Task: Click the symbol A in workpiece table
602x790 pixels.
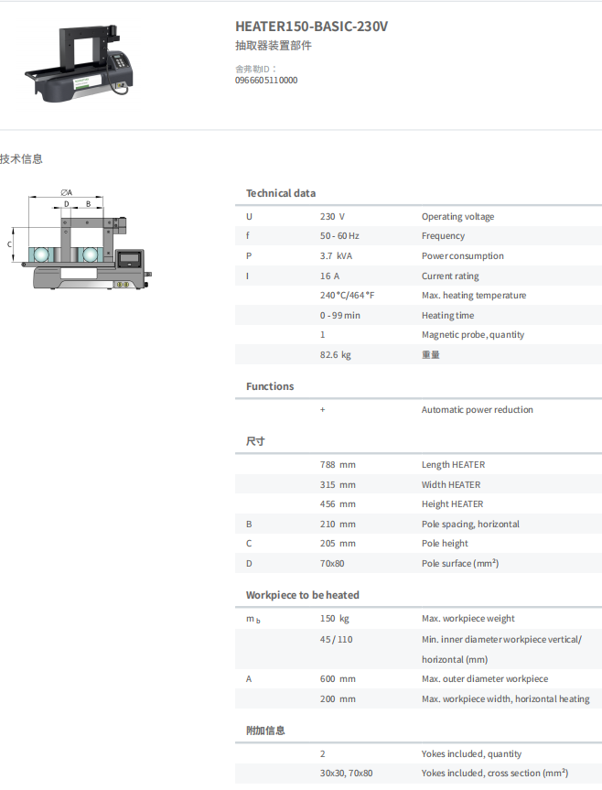Action: pyautogui.click(x=249, y=678)
